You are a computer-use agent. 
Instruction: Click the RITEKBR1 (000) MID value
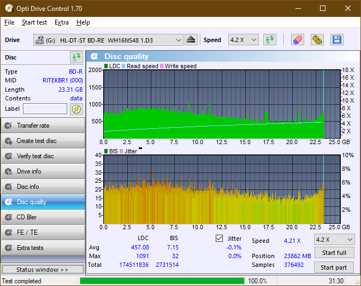coord(63,81)
